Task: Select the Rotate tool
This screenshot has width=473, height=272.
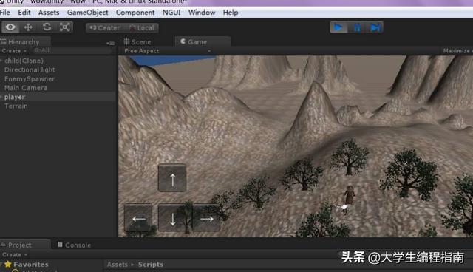Action: point(47,27)
